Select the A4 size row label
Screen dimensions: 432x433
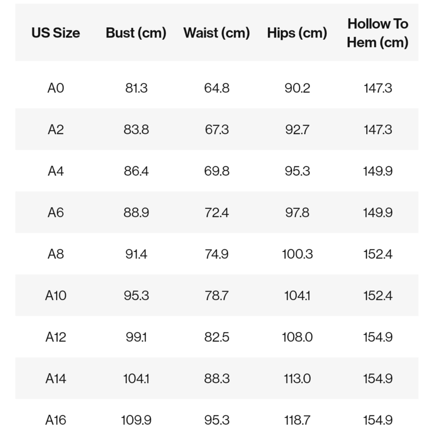coord(56,171)
